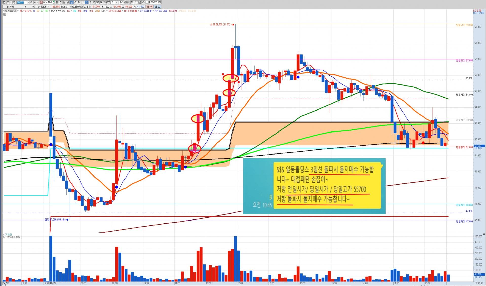Viewport: 486px width, 286px height.
Task: Click the 매도 sell button
Action: point(157,7)
